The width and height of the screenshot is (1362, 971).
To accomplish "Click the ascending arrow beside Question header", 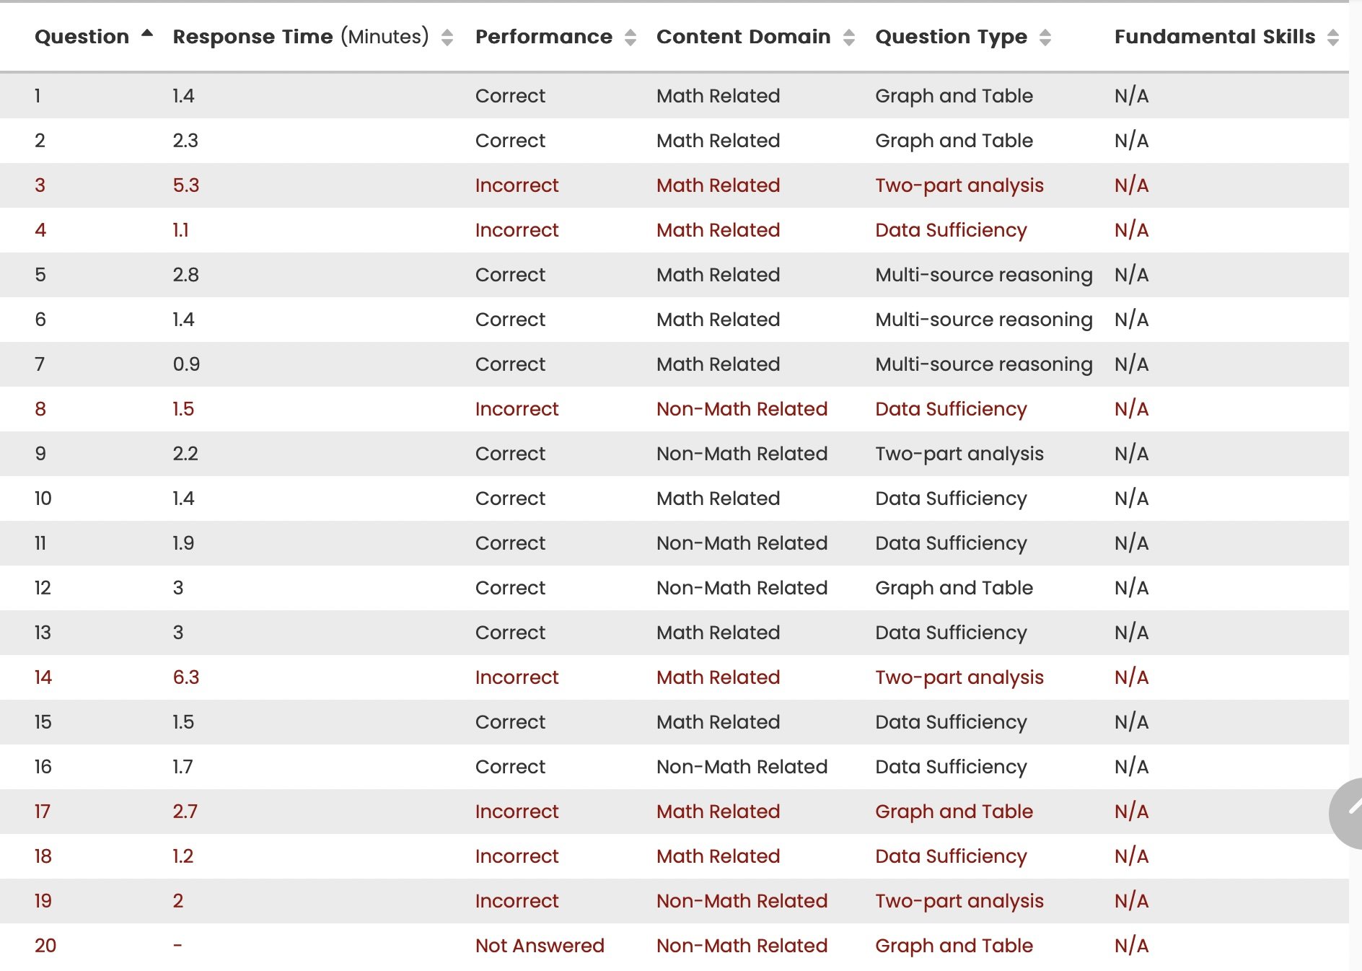I will tap(147, 33).
